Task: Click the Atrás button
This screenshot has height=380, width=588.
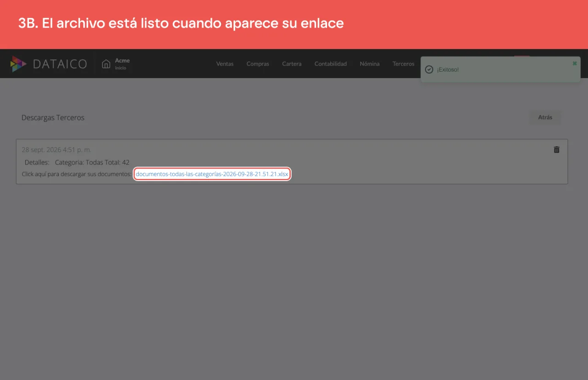Action: tap(545, 117)
